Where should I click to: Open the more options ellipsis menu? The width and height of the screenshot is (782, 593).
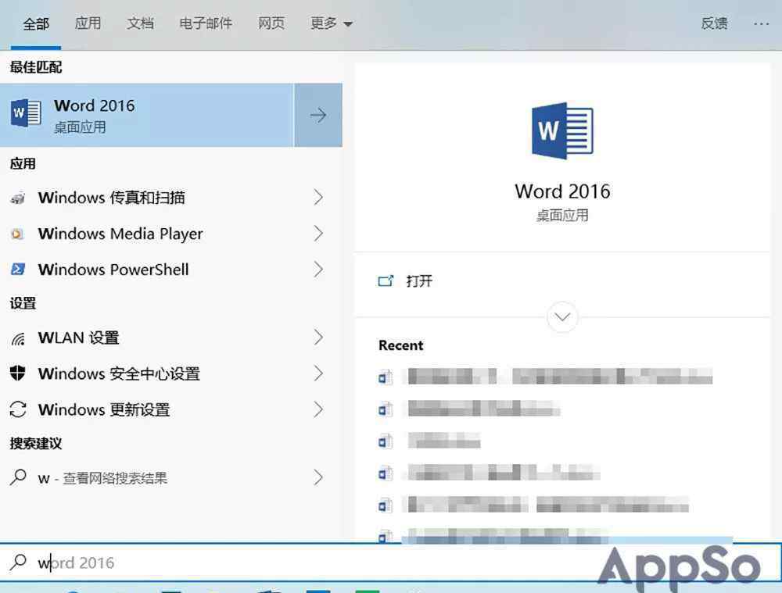(x=761, y=23)
